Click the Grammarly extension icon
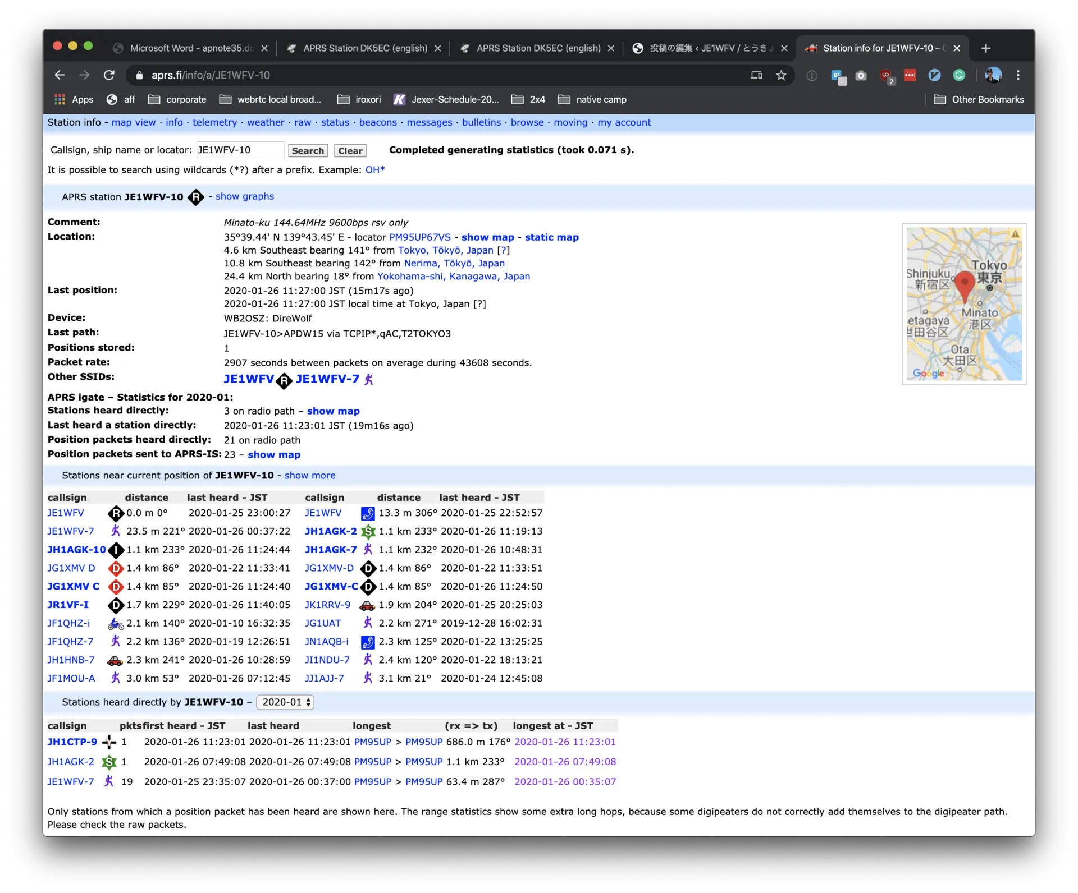 coord(959,75)
